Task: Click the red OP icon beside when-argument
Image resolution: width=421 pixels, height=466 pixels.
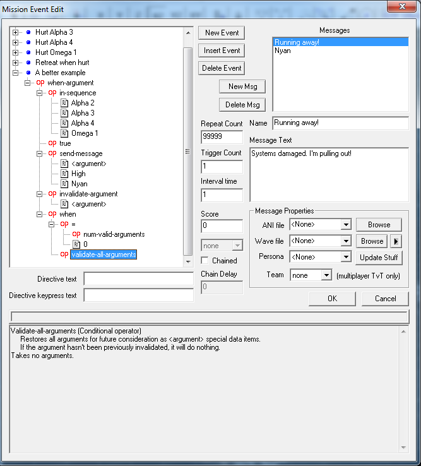Action: click(40, 83)
